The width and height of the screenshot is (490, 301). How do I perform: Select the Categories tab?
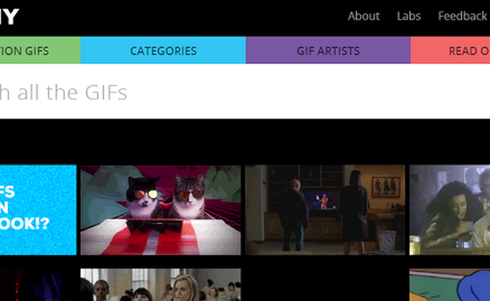163,50
